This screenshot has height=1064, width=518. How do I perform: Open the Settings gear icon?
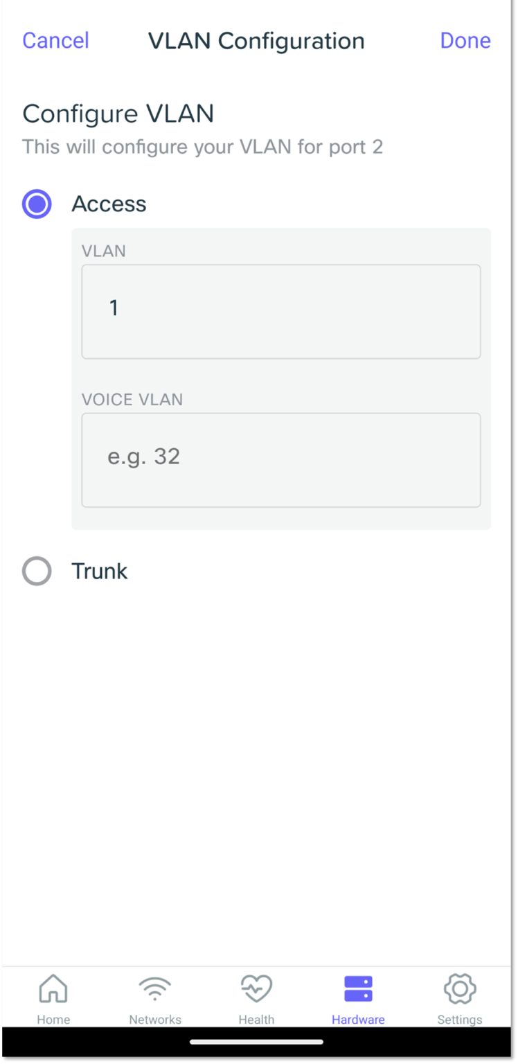click(x=460, y=988)
